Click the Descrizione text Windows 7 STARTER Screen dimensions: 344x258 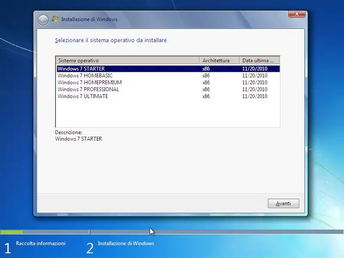point(79,139)
